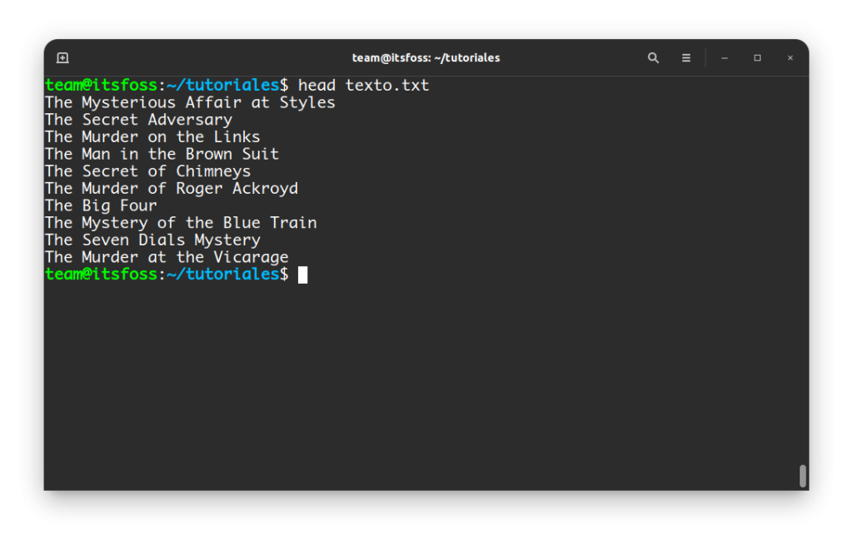Click the line 'The Mystery of the Blue Train'
Screen dimensions: 853x539
click(x=181, y=223)
